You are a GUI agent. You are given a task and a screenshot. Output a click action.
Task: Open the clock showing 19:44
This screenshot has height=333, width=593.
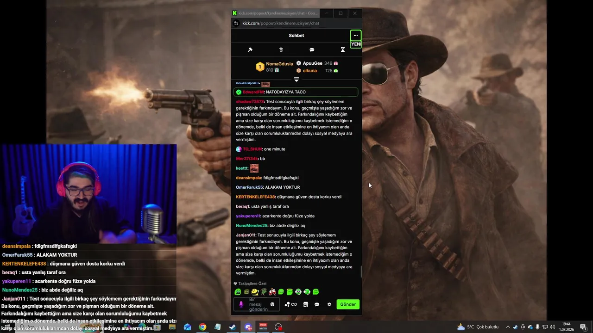click(x=566, y=327)
